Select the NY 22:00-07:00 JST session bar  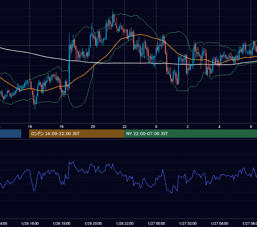190,134
